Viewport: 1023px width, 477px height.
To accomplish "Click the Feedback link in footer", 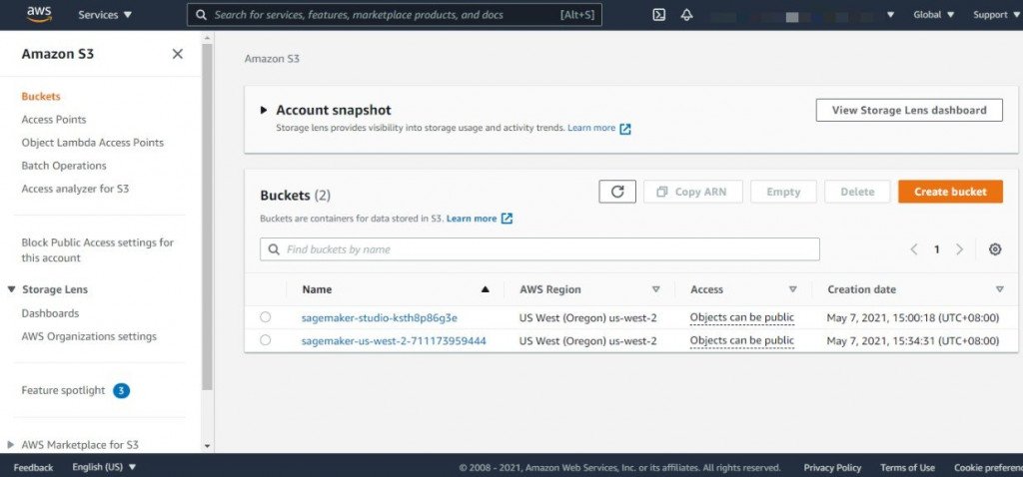I will (33, 467).
